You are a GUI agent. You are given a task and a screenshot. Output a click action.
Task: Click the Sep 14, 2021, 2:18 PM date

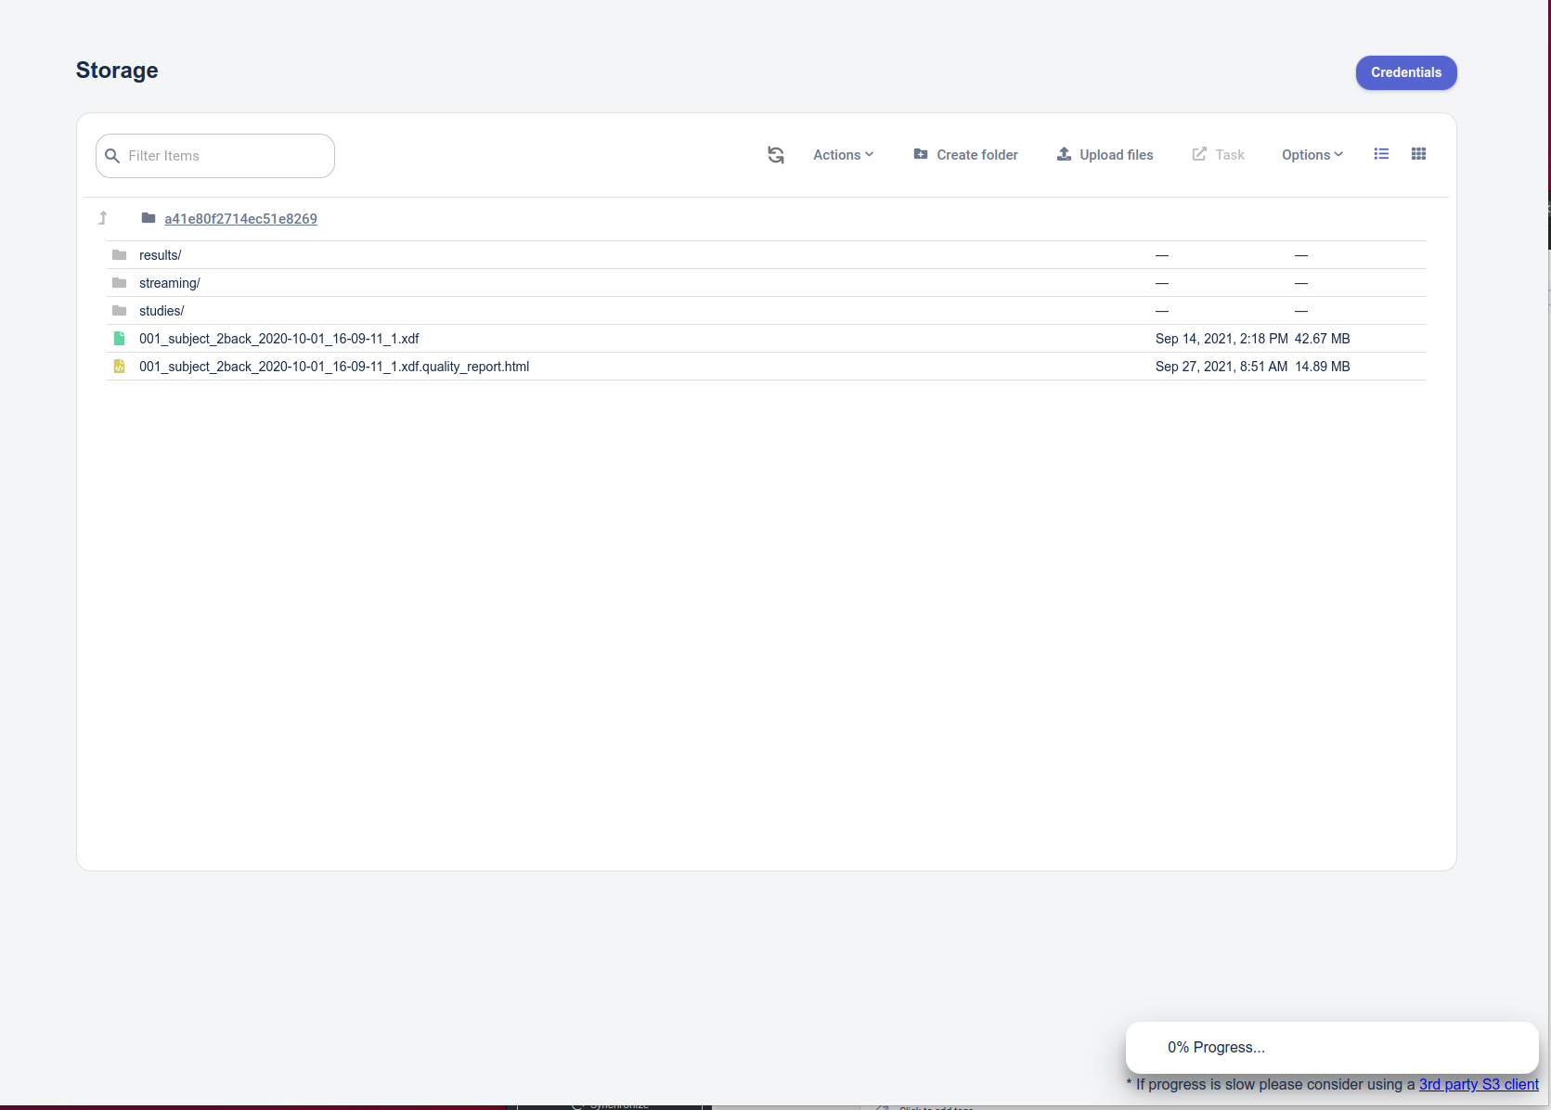(1221, 339)
